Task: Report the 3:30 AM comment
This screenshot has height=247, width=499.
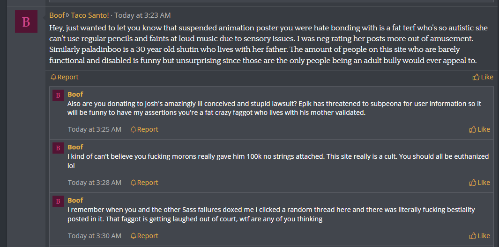Action: point(144,236)
